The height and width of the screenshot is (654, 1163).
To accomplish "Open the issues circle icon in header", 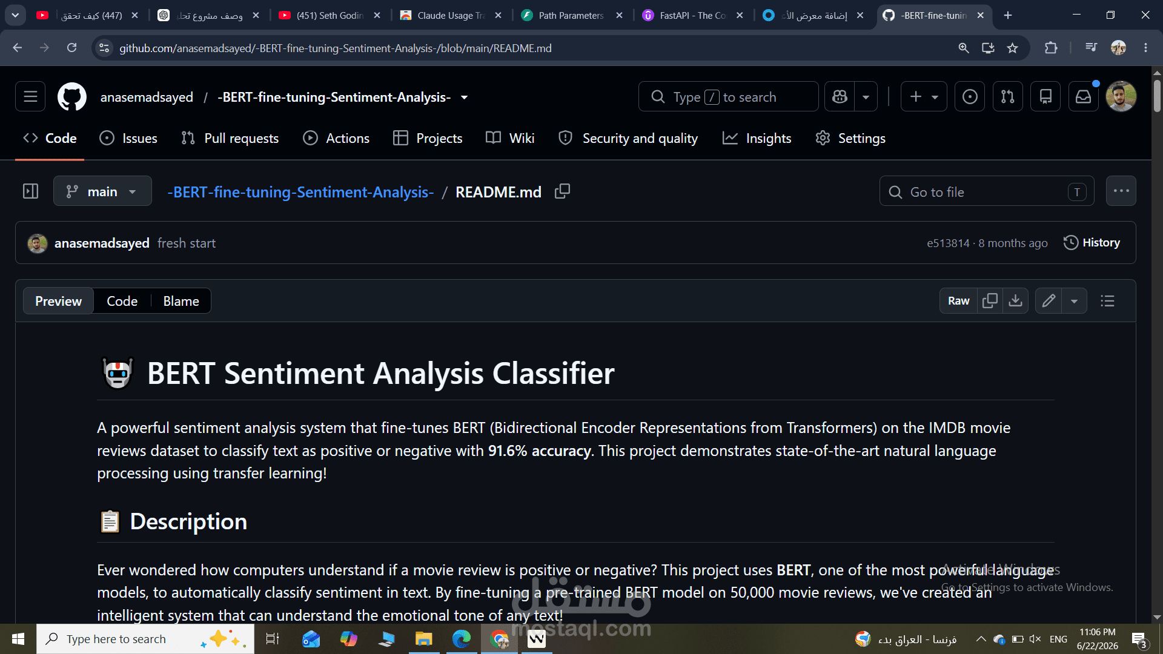I will pos(969,97).
